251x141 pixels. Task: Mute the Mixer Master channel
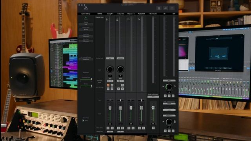click(153, 128)
